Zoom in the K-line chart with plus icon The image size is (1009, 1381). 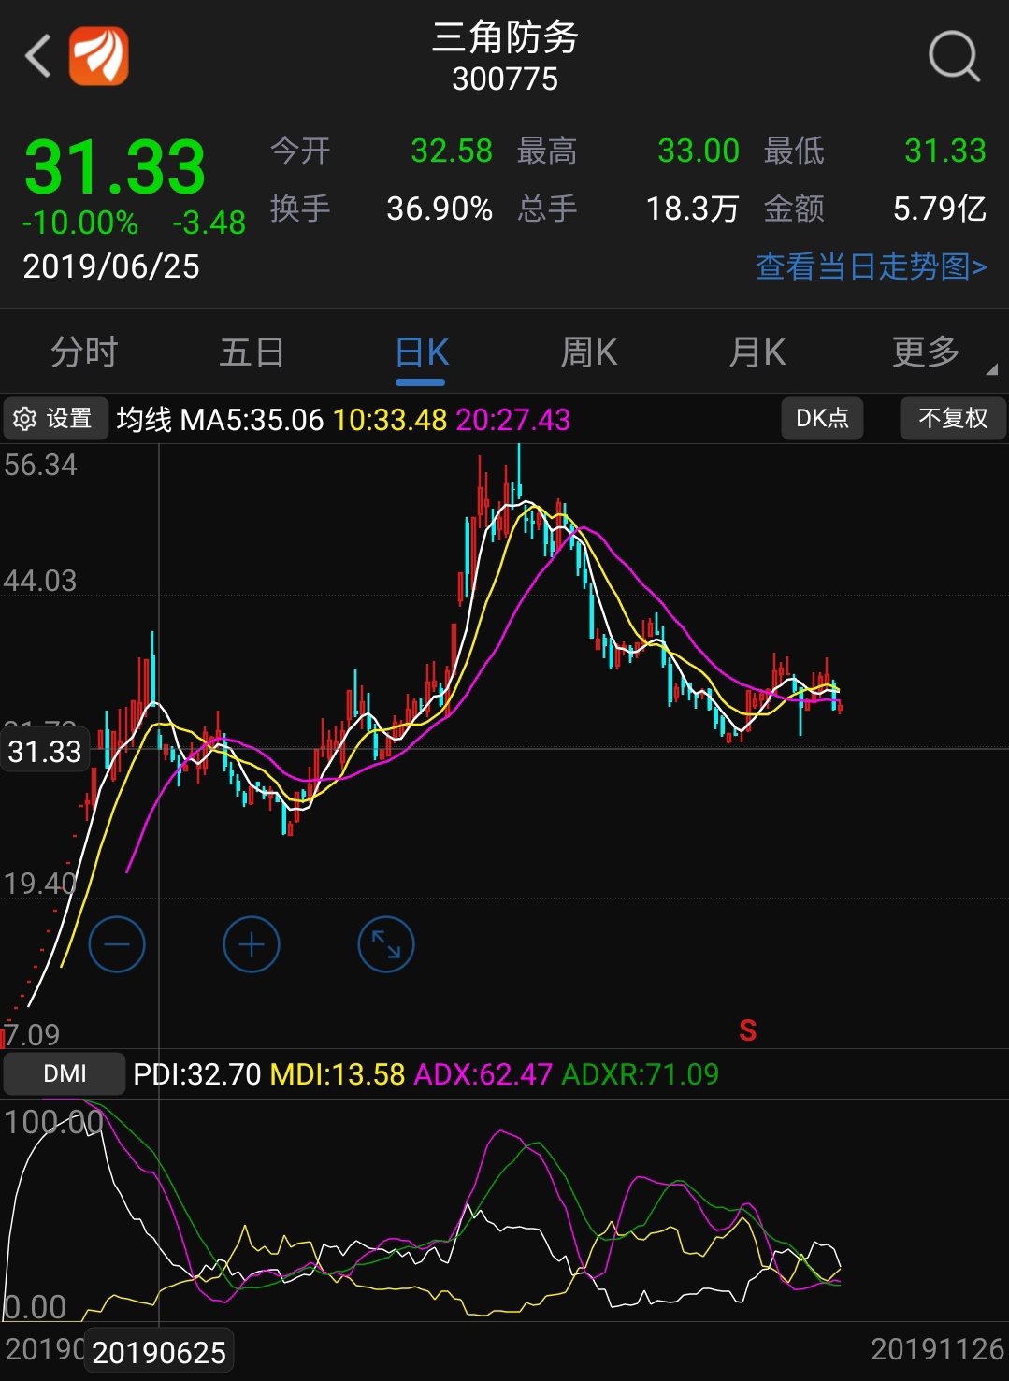[251, 943]
